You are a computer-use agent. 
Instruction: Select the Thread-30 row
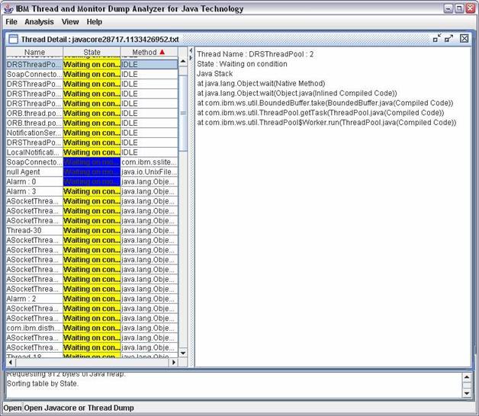coord(92,230)
